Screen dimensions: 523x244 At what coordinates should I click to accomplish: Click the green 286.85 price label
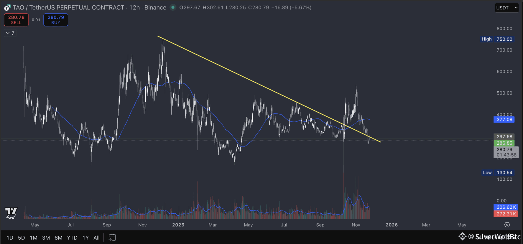504,143
